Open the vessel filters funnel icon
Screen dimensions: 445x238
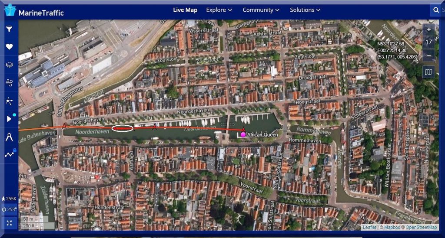(9, 29)
